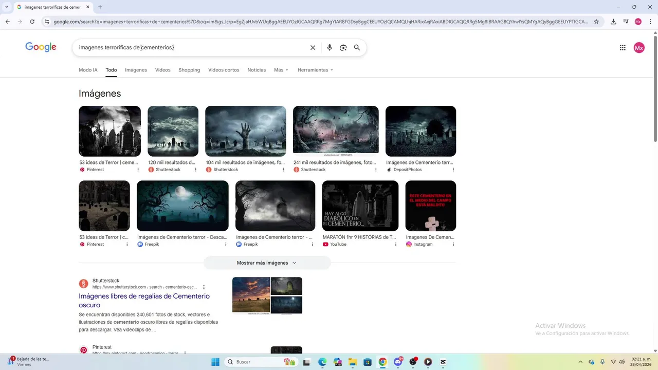Switch to the Modo IA tab
This screenshot has height=370, width=658.
coord(88,70)
